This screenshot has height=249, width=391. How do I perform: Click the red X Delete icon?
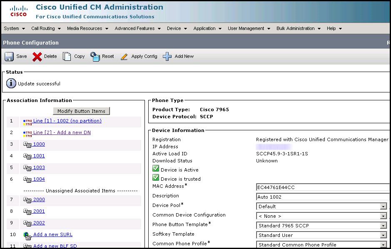37,57
